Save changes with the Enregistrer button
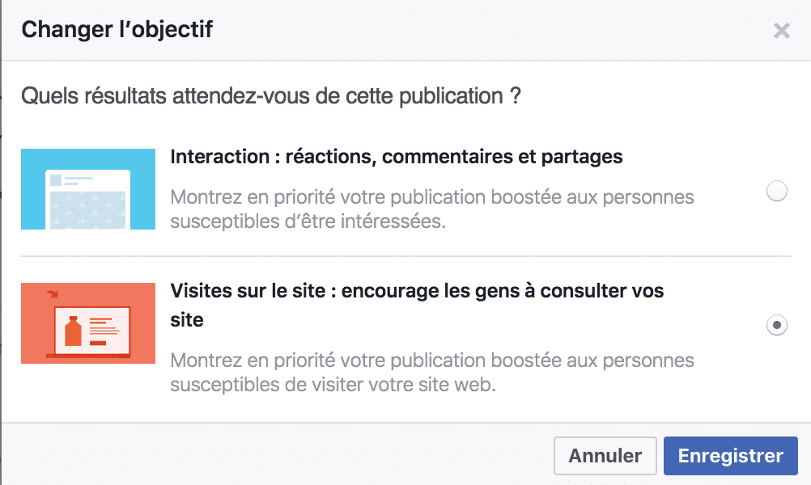This screenshot has width=811, height=485. click(x=730, y=456)
